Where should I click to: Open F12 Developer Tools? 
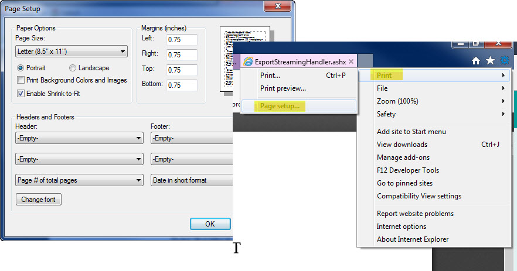(434, 170)
